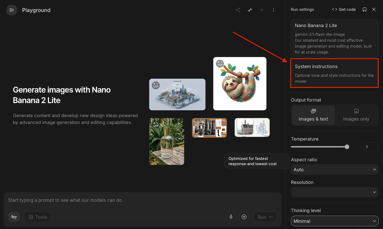Open the System instructions section

point(334,73)
